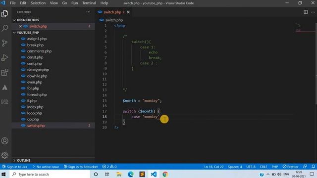Open Windows Start menu
317x178 pixels.
point(3,174)
